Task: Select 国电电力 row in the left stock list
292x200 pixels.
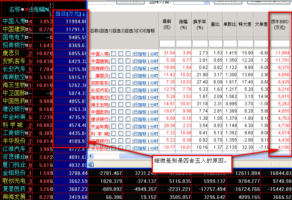Action: coord(14,37)
